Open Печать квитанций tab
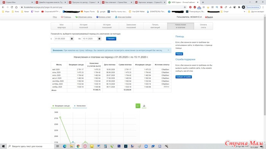Image resolution: width=266 pixels, height=149 pixels. (155, 26)
